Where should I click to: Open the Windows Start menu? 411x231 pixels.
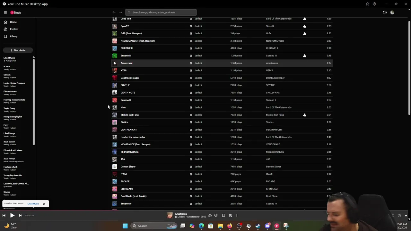click(125, 226)
